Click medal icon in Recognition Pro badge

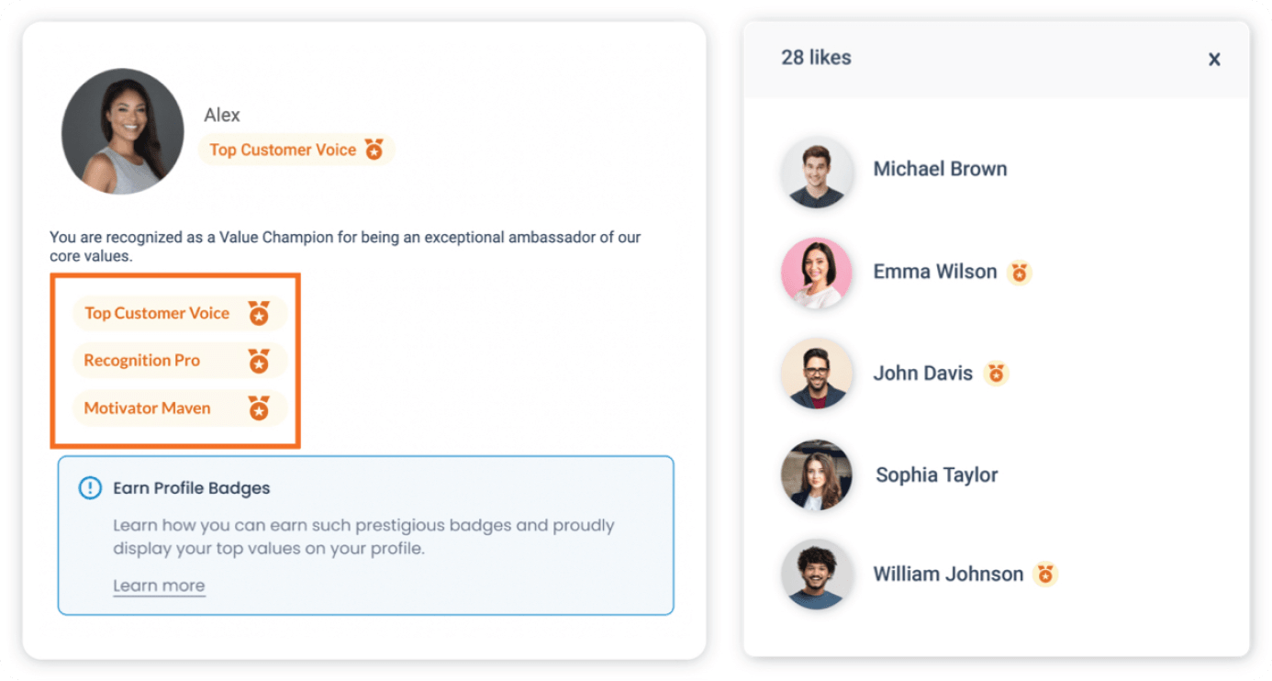coord(259,362)
